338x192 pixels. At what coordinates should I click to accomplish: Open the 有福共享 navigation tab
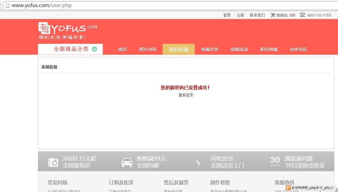coord(210,49)
